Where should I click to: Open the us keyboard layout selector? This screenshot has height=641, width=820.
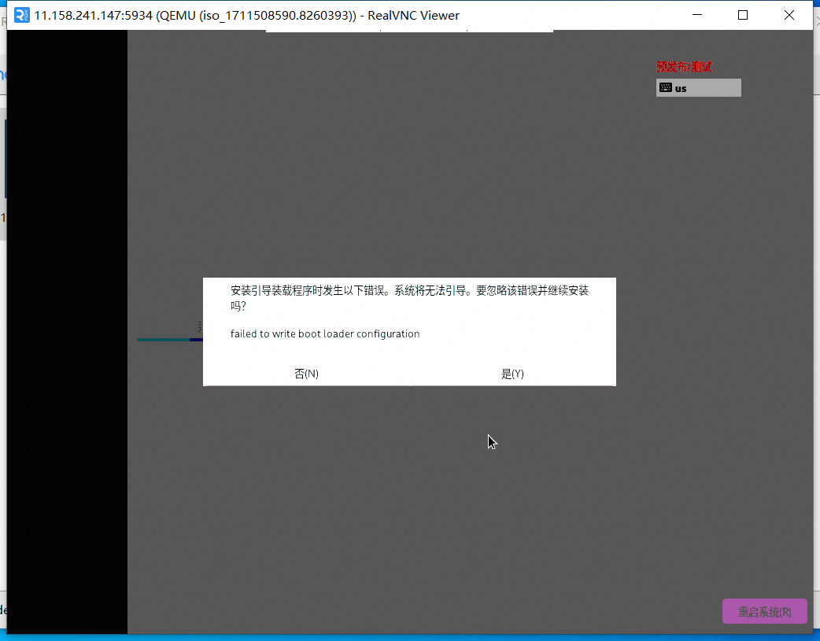(699, 88)
